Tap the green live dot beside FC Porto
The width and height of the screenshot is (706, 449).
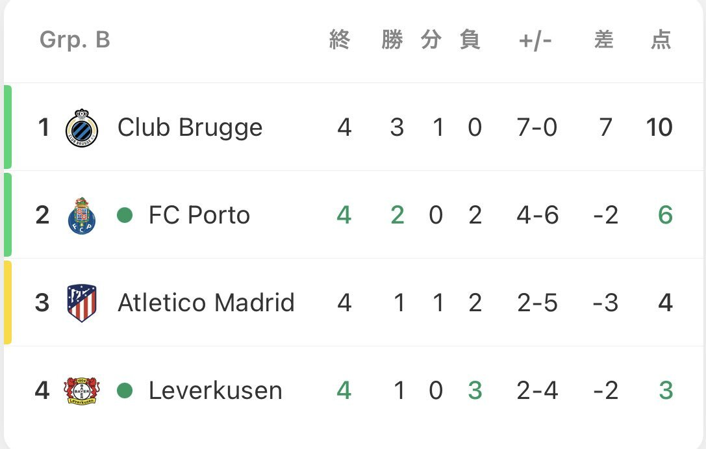125,215
